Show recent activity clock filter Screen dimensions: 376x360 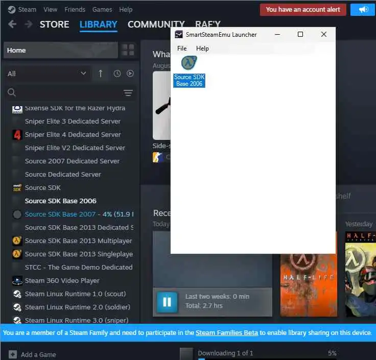pos(117,74)
